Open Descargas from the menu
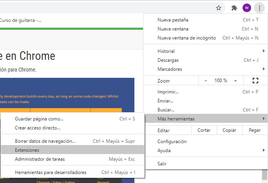 [x=206, y=60]
